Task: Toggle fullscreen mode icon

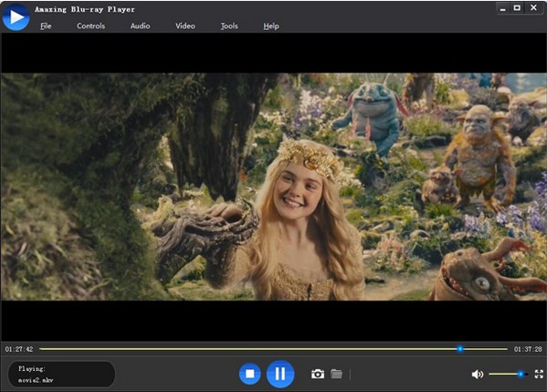Action: point(539,375)
